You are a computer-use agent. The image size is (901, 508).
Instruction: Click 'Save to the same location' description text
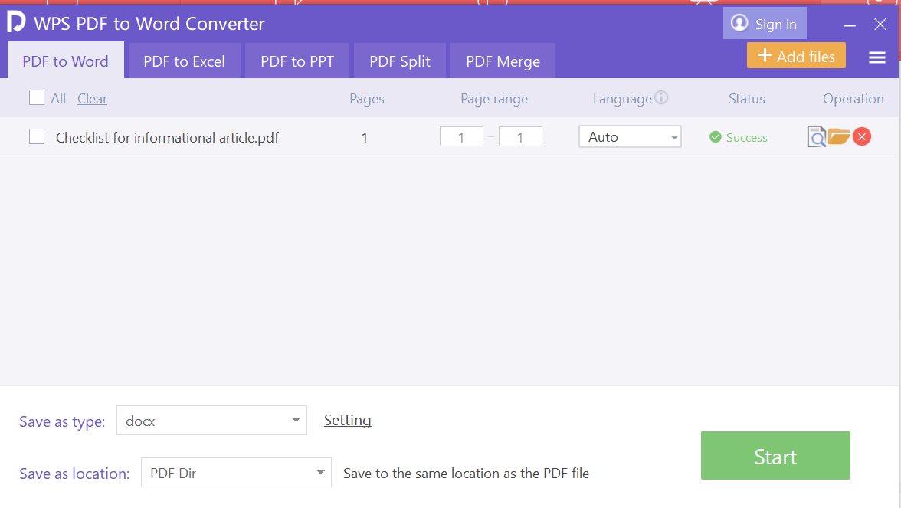click(x=466, y=474)
